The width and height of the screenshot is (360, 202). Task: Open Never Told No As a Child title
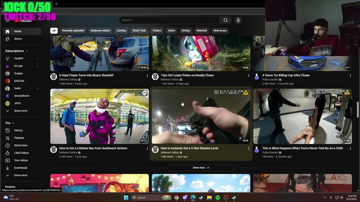302,148
